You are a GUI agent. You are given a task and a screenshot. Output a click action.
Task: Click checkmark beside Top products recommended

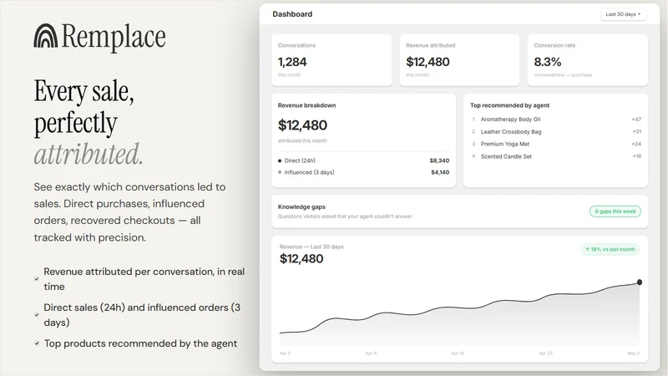[x=37, y=343]
